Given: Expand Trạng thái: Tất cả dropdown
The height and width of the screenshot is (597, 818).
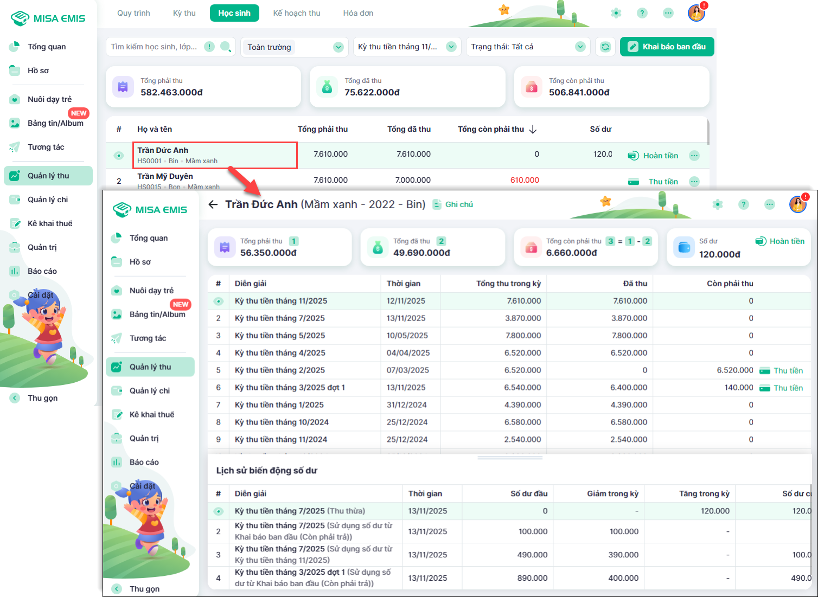Looking at the screenshot, I should point(580,47).
